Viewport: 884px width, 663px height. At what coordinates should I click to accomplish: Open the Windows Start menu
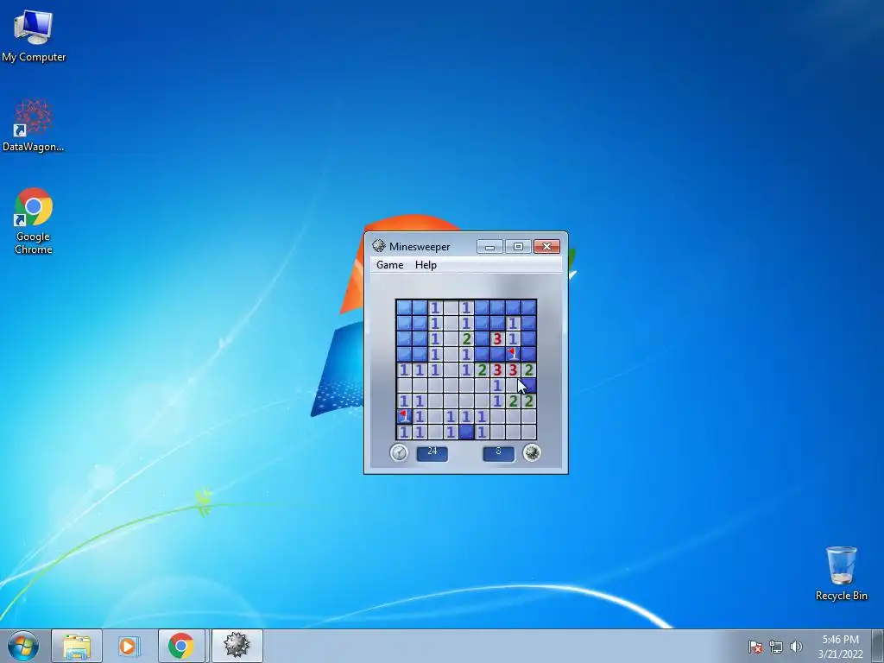tap(23, 646)
